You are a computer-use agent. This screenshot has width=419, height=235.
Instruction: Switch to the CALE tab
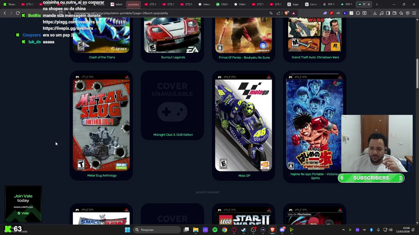pyautogui.click(x=222, y=4)
